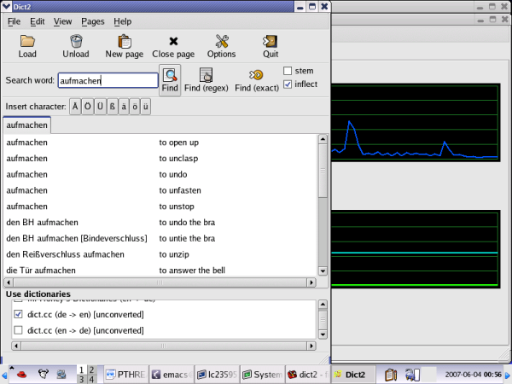
Task: Run Find (regex) search
Action: coord(206,80)
